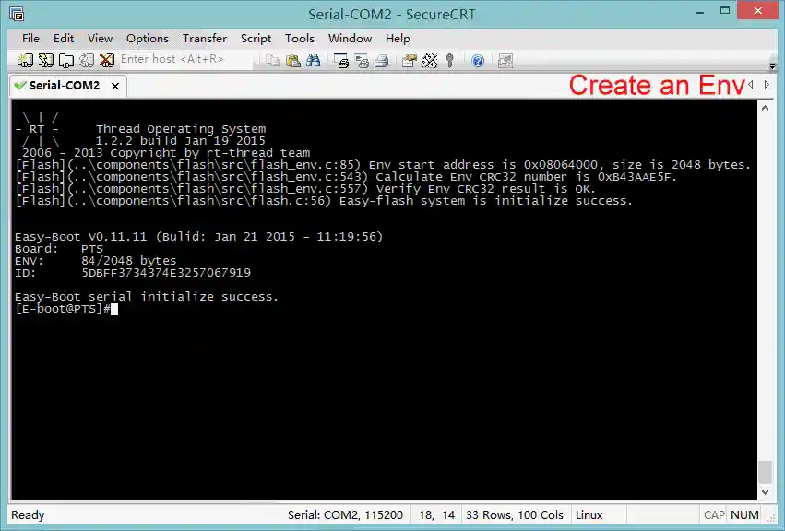This screenshot has height=531, width=785.
Task: Open the Connect dialog icon
Action: [24, 60]
